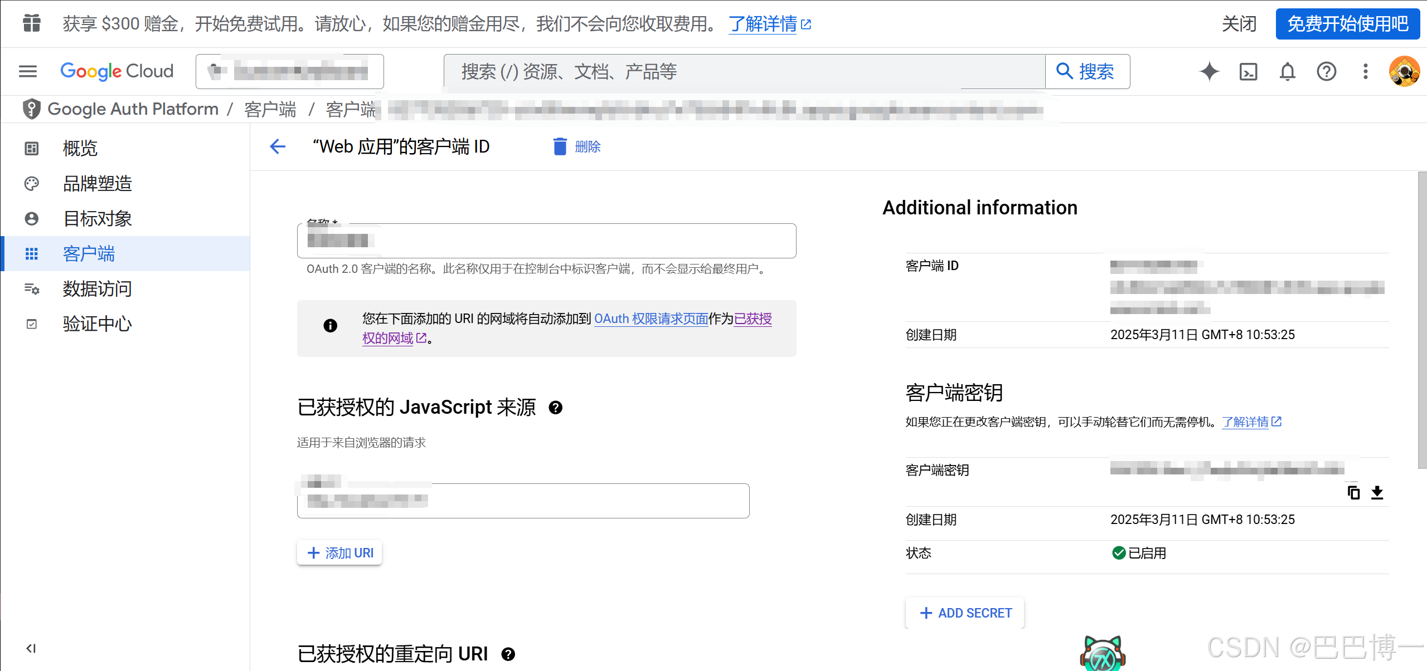Activate Cloud Shell terminal icon

(x=1248, y=71)
